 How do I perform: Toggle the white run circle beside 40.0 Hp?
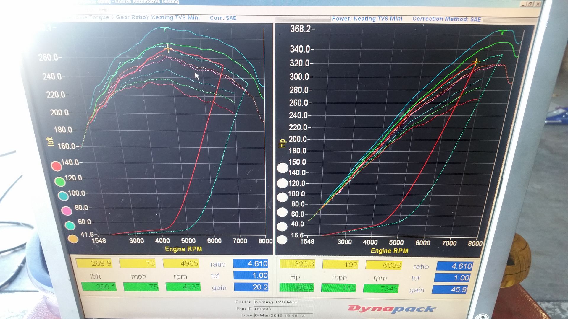point(282,227)
